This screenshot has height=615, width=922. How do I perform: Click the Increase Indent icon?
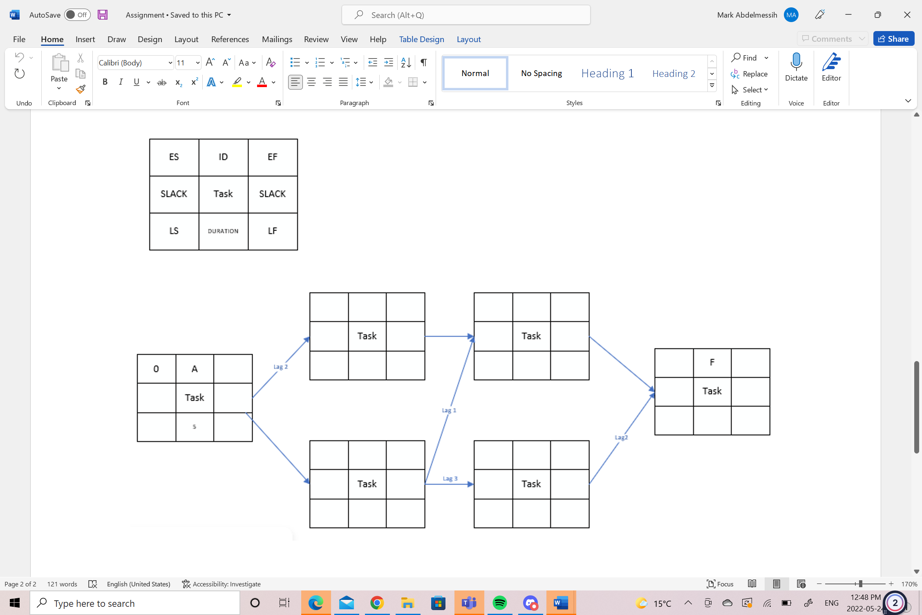(388, 63)
